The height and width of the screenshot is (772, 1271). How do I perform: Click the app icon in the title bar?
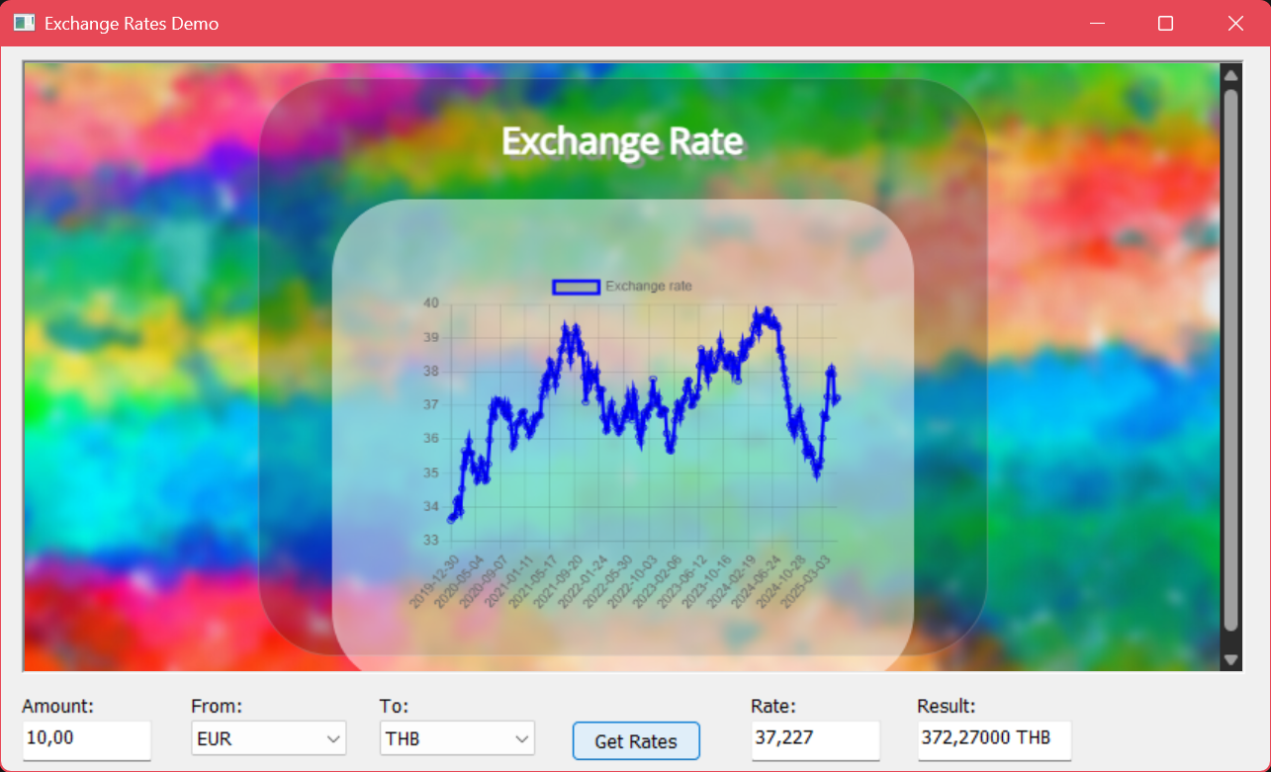point(24,23)
